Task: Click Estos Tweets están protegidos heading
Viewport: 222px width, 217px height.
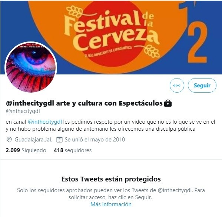Action: tap(111, 179)
